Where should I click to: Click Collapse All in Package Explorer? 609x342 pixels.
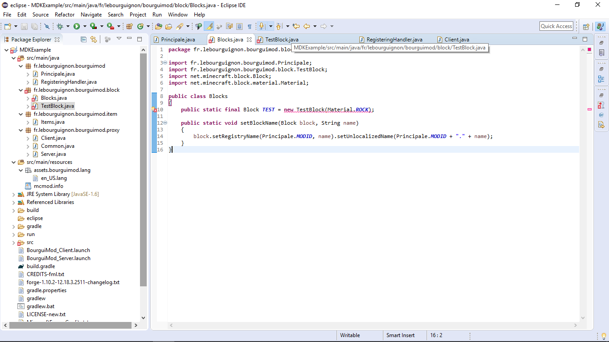click(x=83, y=39)
